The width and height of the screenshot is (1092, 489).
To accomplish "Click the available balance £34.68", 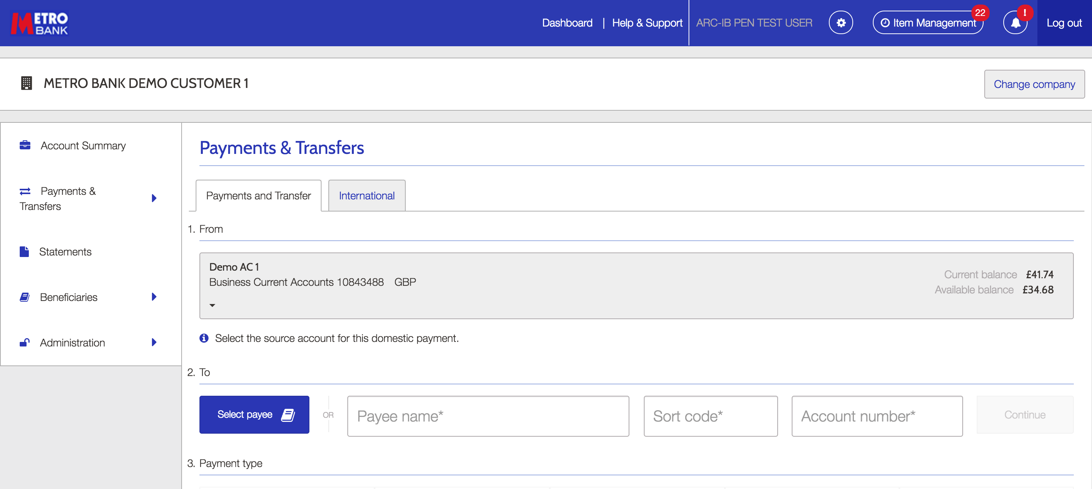I will (x=1038, y=289).
